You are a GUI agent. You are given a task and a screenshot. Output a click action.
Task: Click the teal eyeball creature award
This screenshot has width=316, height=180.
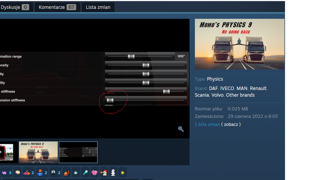pyautogui.click(x=76, y=173)
